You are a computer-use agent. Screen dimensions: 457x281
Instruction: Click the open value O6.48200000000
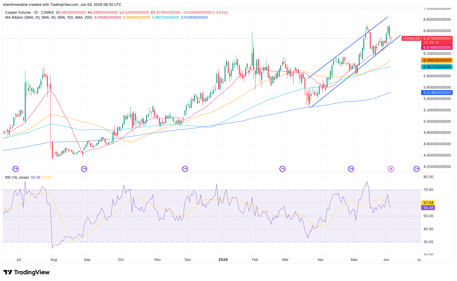tap(71, 13)
